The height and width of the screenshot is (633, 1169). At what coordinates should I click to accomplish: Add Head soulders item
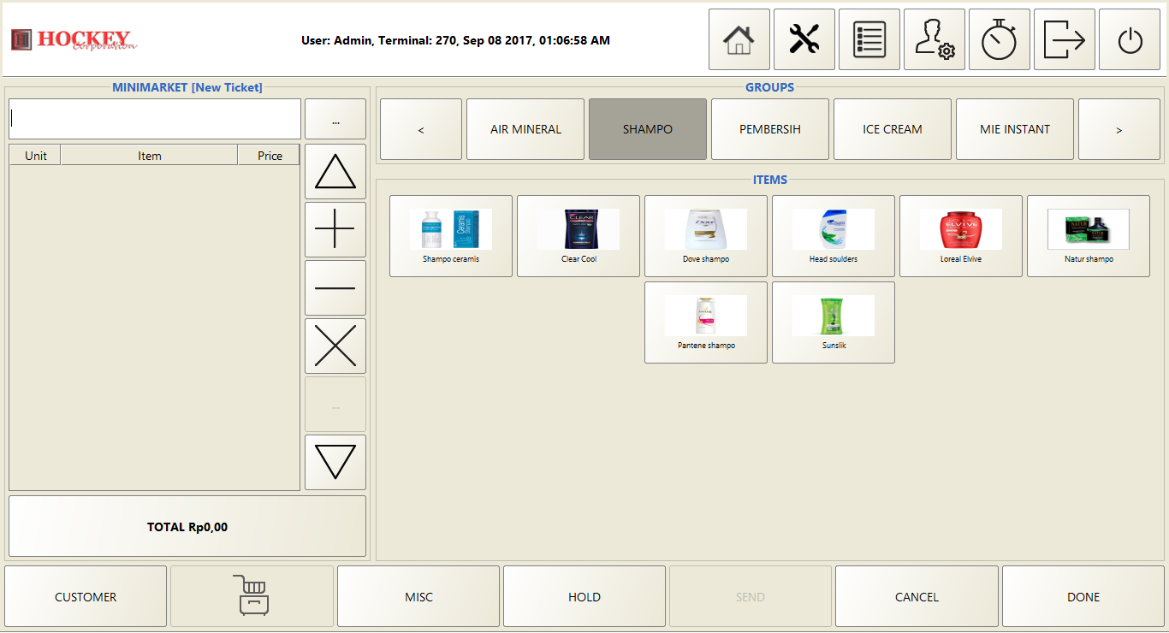tap(834, 236)
